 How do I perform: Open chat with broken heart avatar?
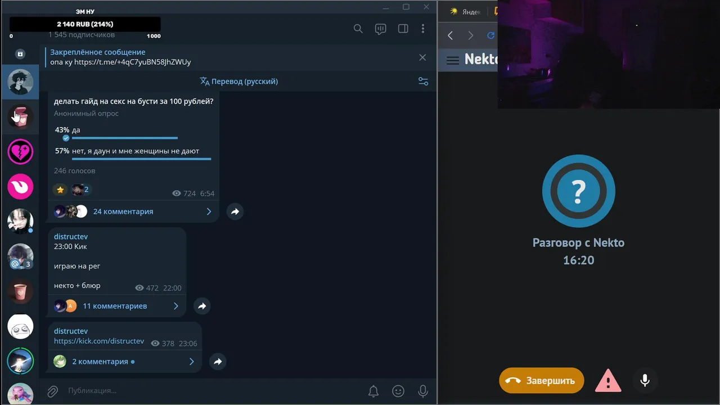pos(20,152)
